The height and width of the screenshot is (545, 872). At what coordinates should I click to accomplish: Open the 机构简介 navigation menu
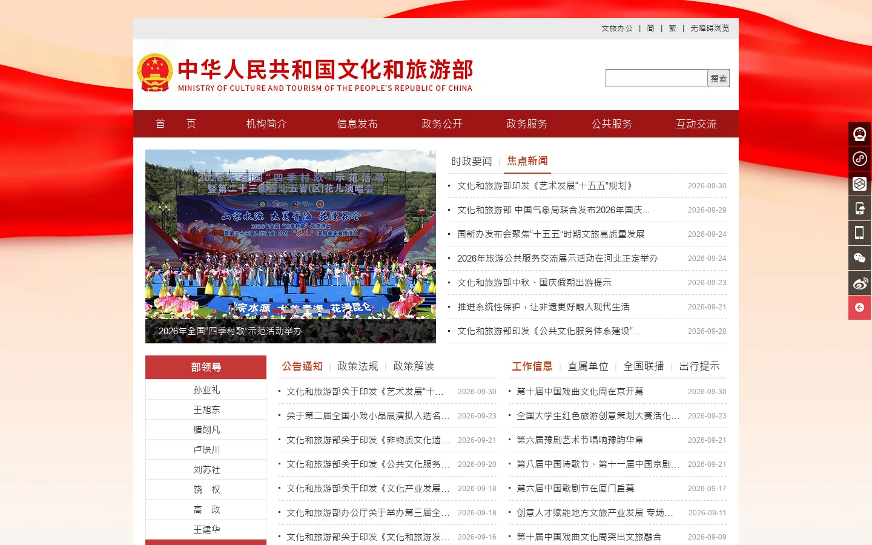pyautogui.click(x=266, y=124)
